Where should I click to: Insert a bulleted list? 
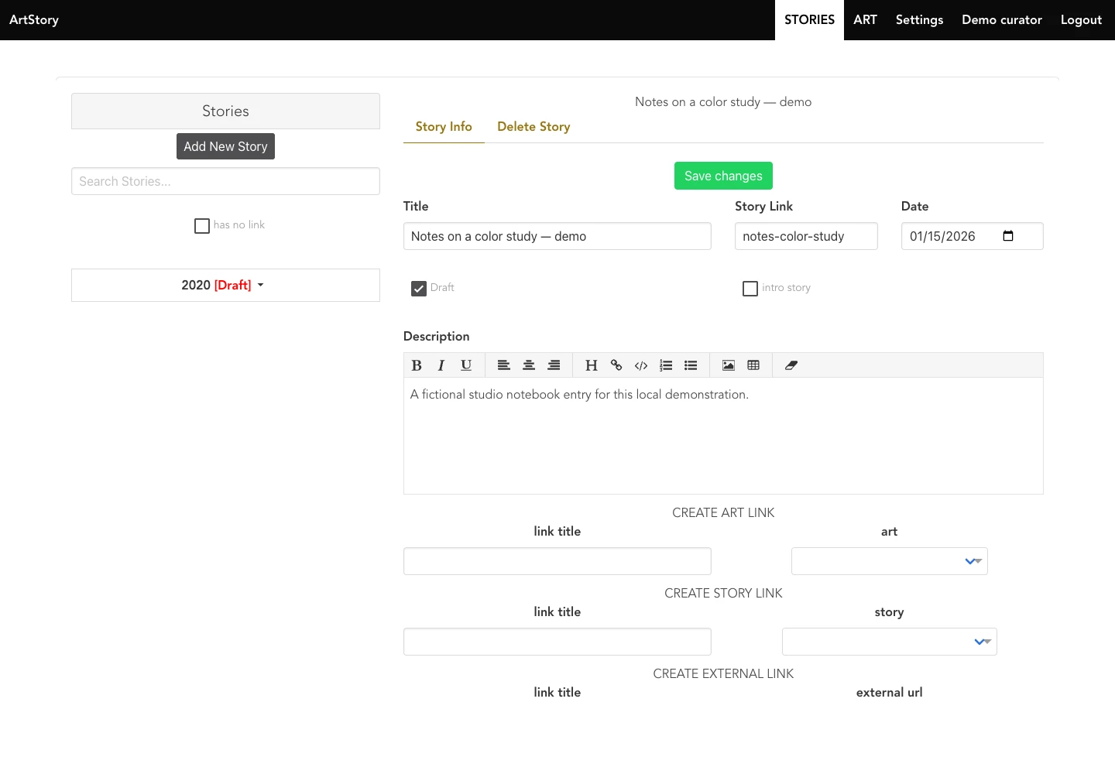point(691,365)
